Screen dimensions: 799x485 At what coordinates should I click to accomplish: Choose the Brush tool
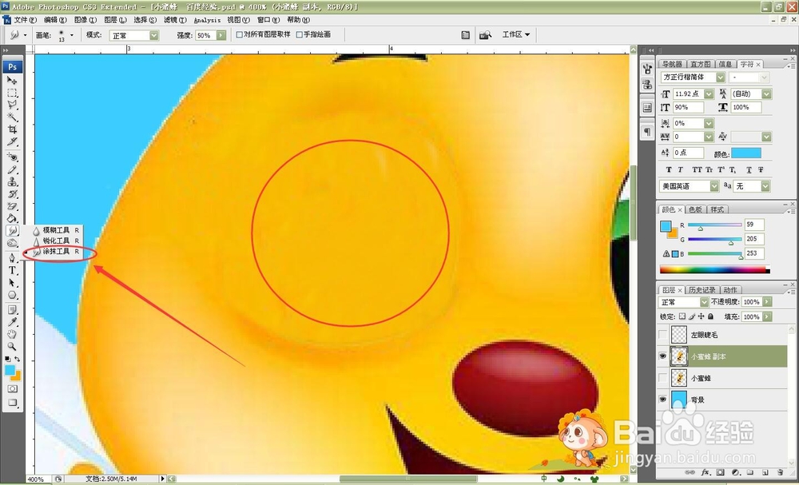(12, 169)
